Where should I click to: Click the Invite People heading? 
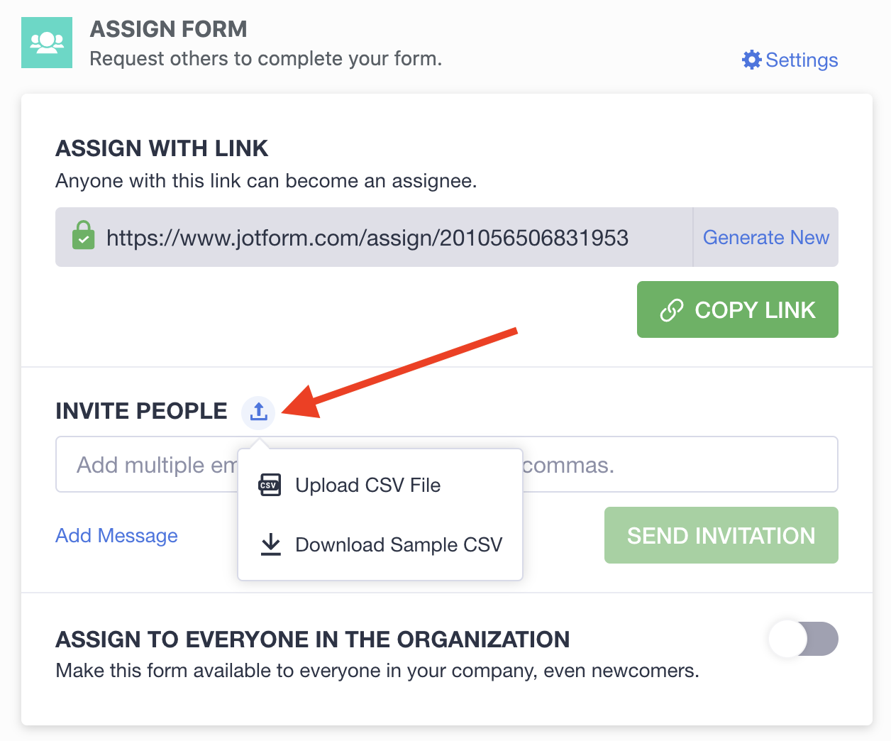pos(141,411)
